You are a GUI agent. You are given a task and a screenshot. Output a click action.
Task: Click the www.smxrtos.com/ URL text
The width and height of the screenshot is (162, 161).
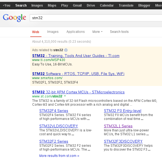47,78
